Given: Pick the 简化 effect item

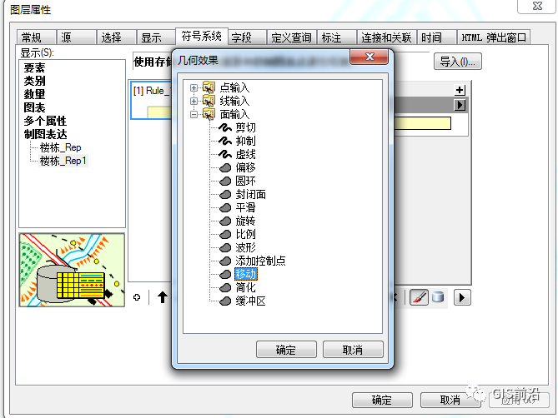Looking at the screenshot, I should (245, 287).
